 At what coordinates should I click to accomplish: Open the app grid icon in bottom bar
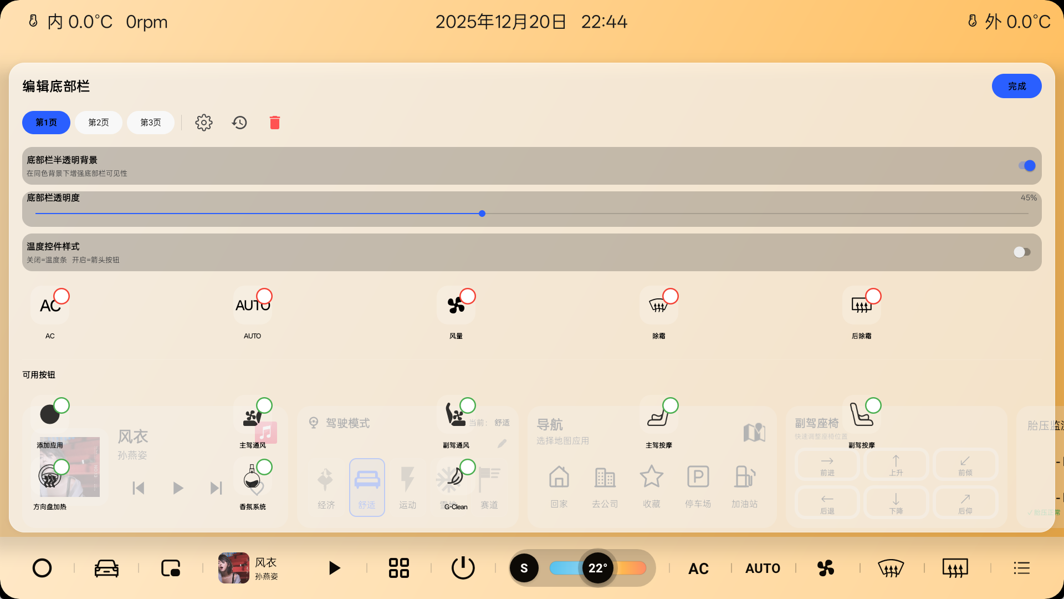click(x=398, y=568)
